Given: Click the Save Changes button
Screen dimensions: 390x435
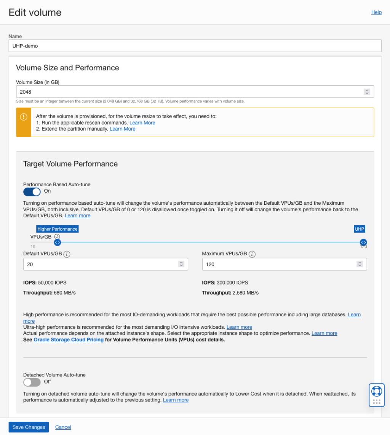Looking at the screenshot, I should coord(29,427).
